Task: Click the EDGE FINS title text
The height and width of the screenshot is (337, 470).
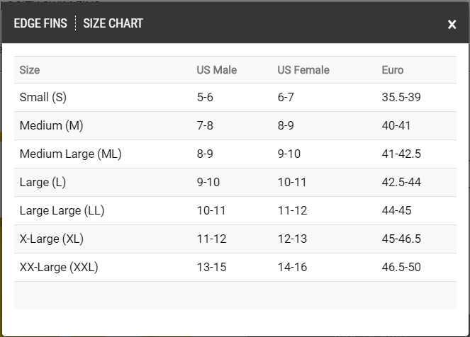Action: click(x=40, y=23)
